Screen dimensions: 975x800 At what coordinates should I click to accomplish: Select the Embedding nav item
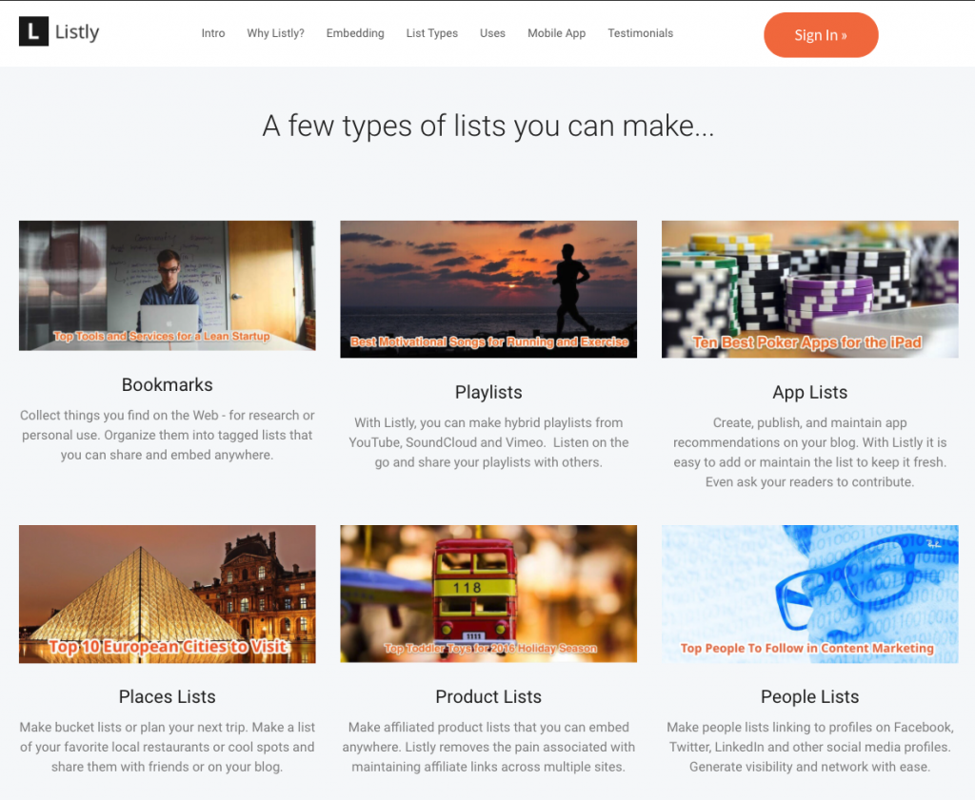point(355,33)
